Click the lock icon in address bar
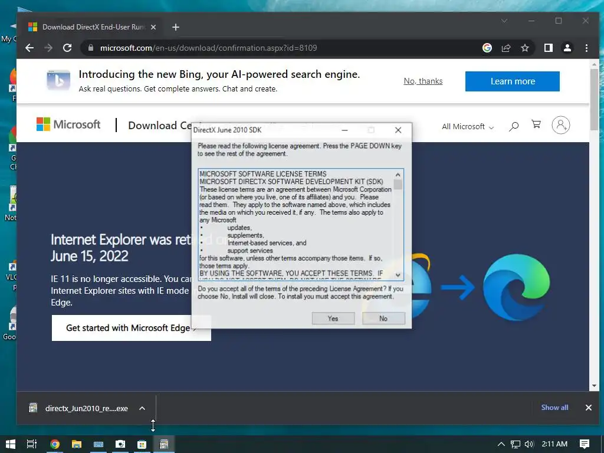This screenshot has height=453, width=604. pos(91,48)
